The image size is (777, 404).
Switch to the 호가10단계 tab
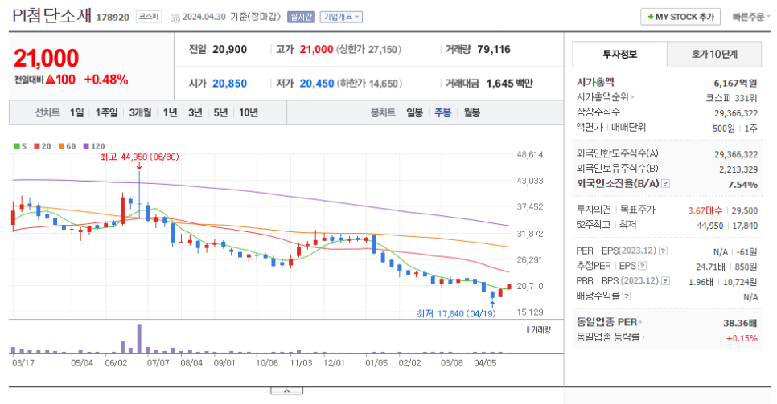click(x=714, y=55)
